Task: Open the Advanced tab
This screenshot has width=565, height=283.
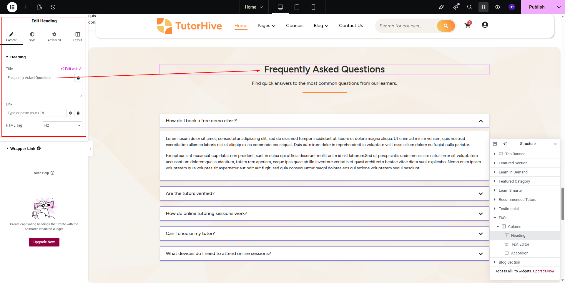Action: pos(54,37)
